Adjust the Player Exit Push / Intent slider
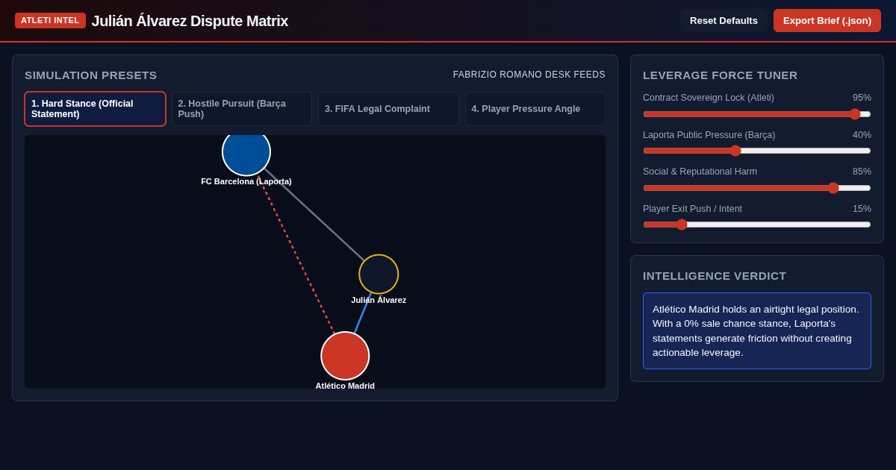 click(x=757, y=225)
